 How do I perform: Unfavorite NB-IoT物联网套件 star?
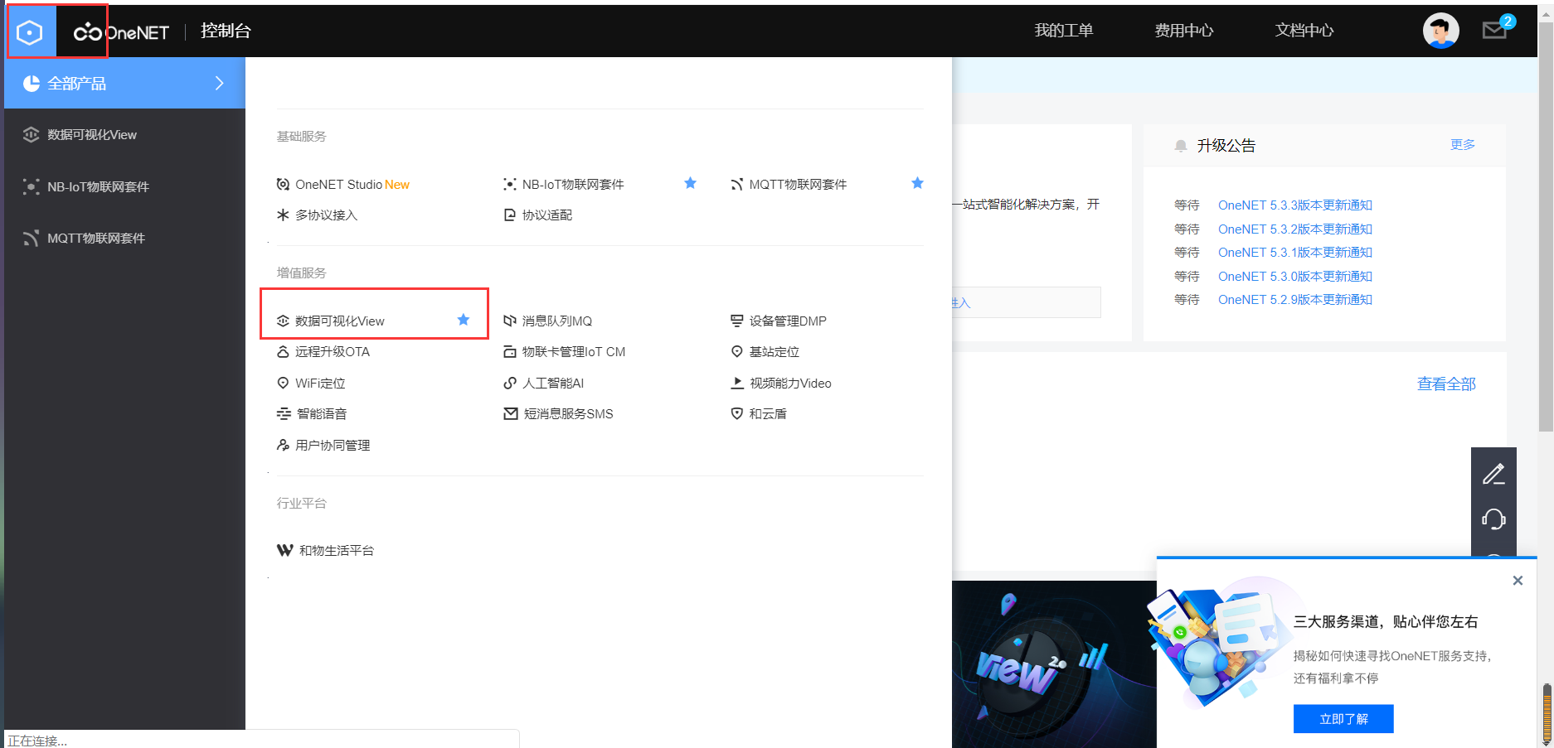point(690,183)
